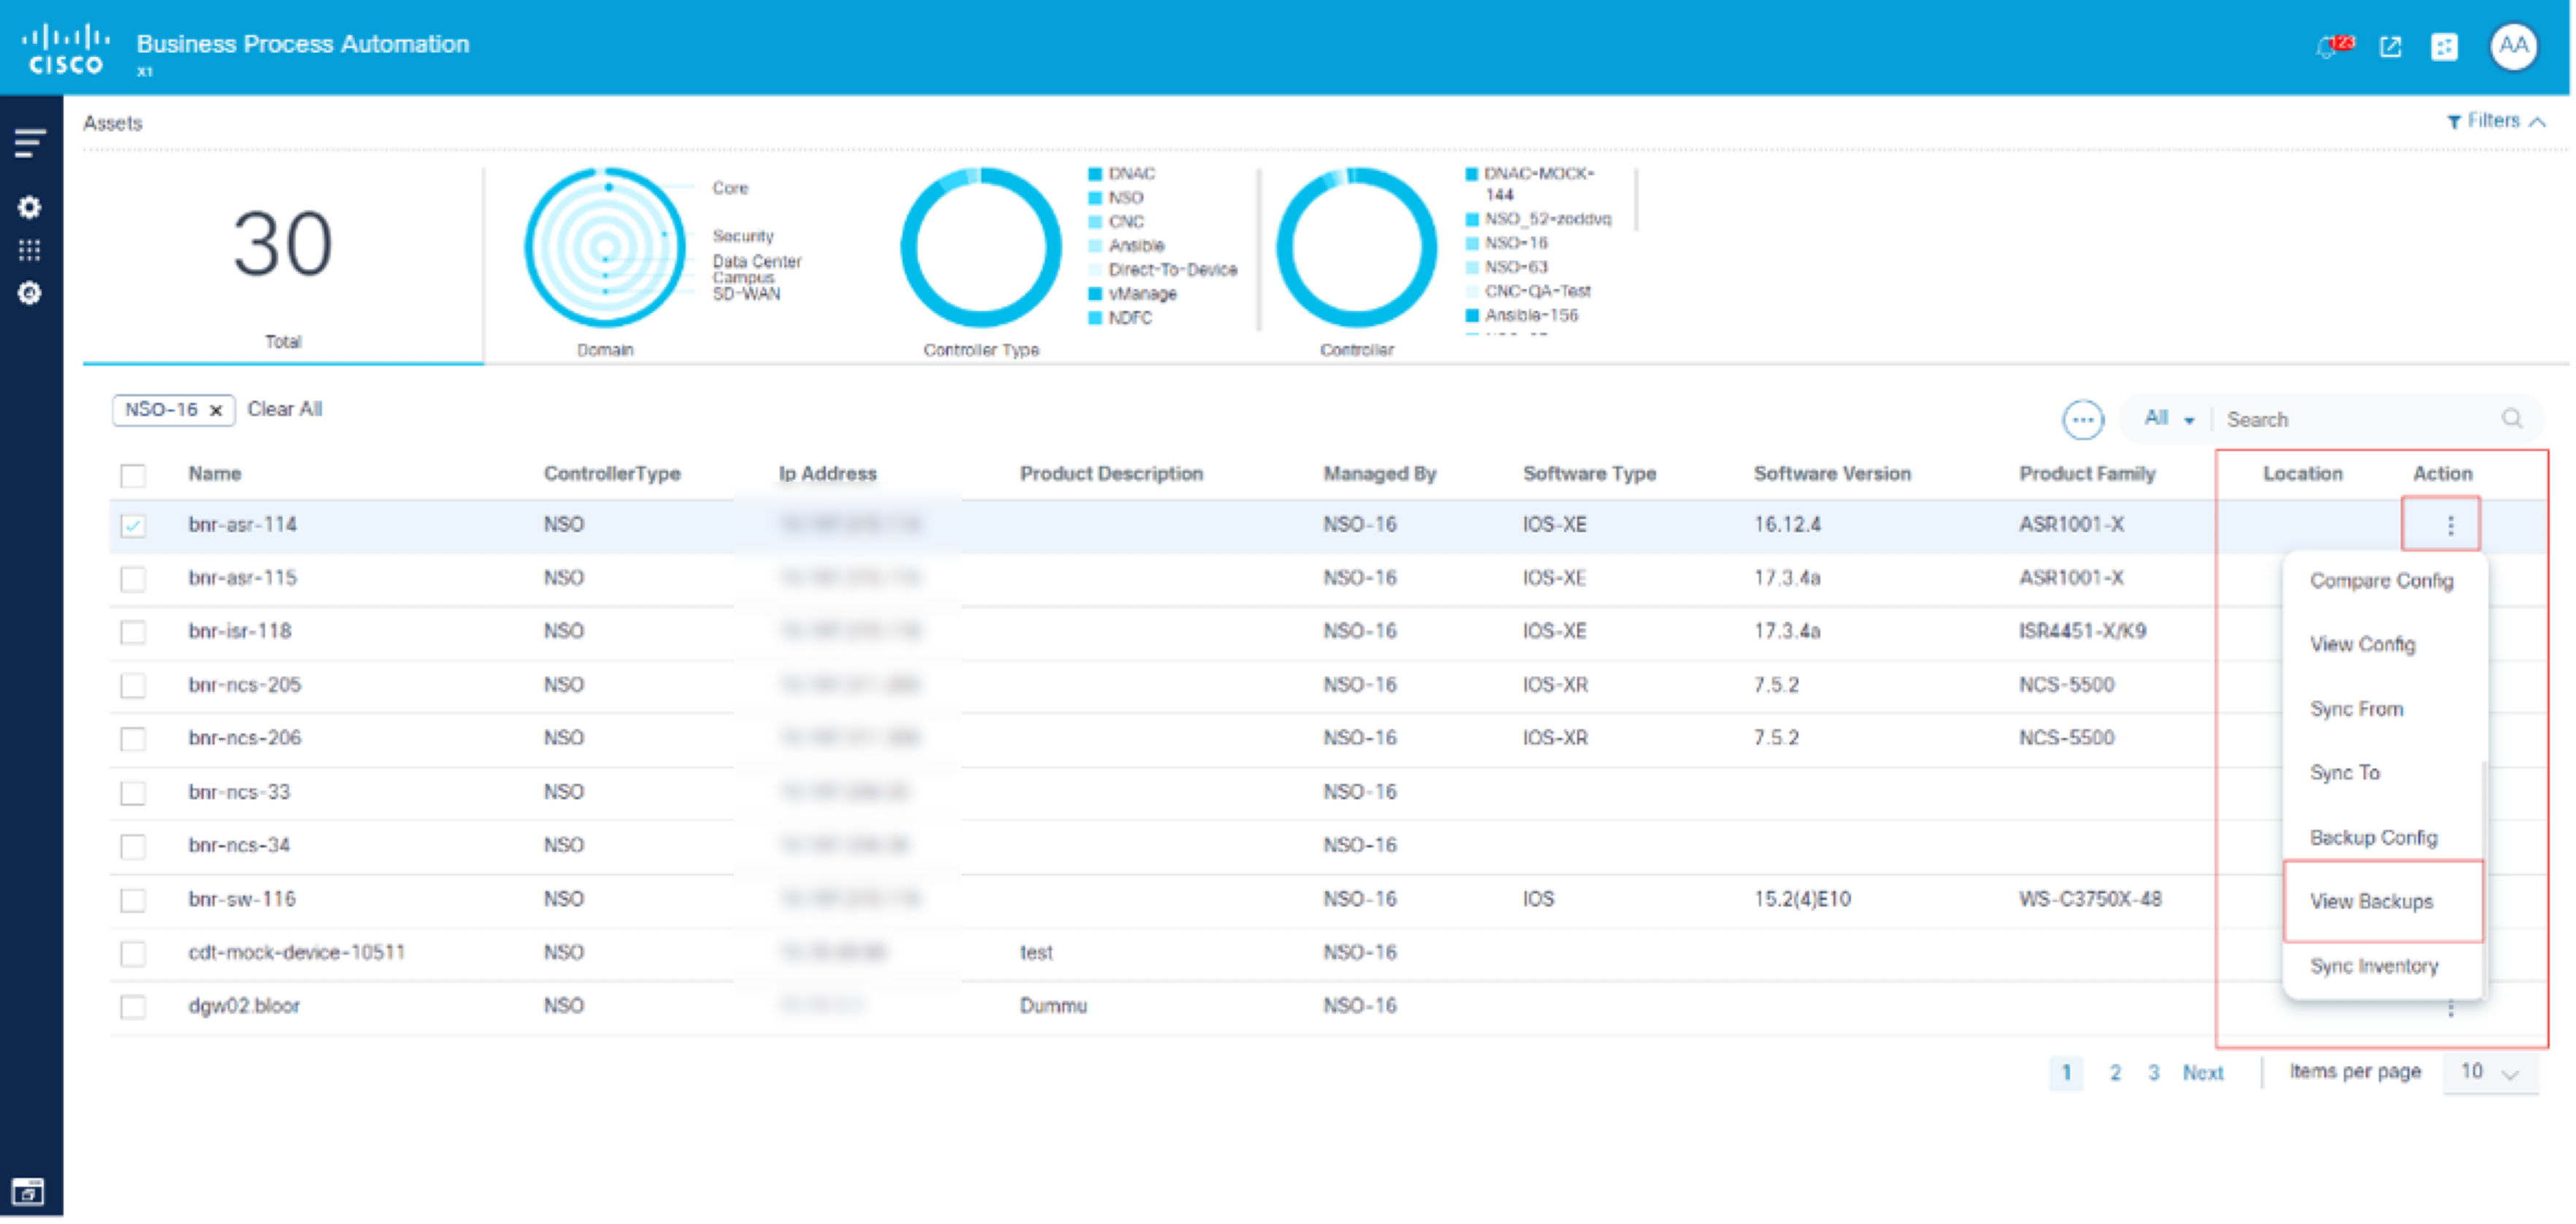Toggle the select-all header checkbox

[133, 475]
